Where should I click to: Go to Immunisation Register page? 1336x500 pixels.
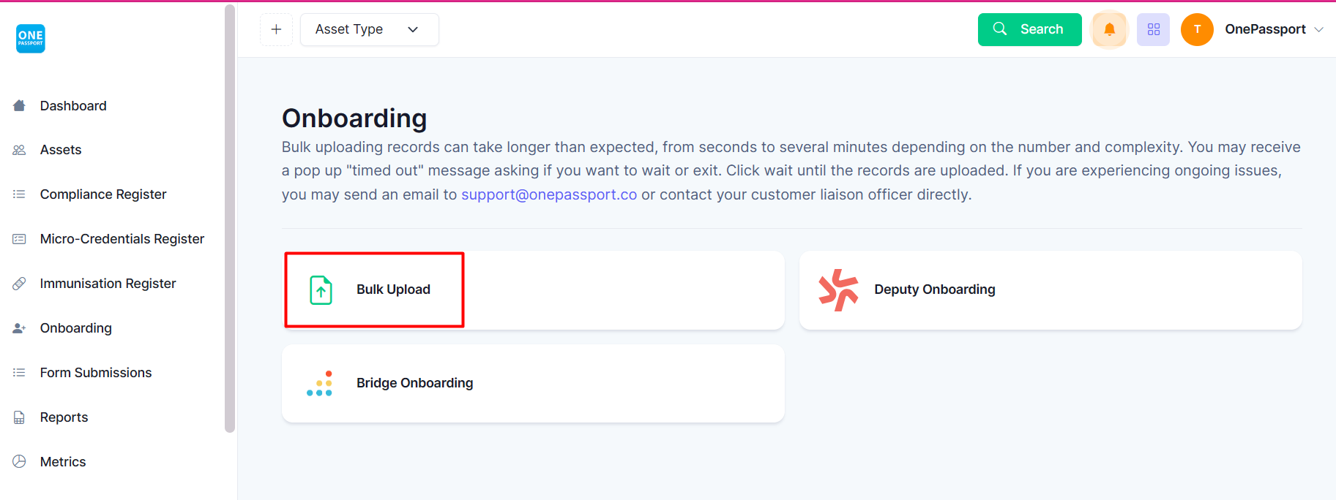[108, 284]
